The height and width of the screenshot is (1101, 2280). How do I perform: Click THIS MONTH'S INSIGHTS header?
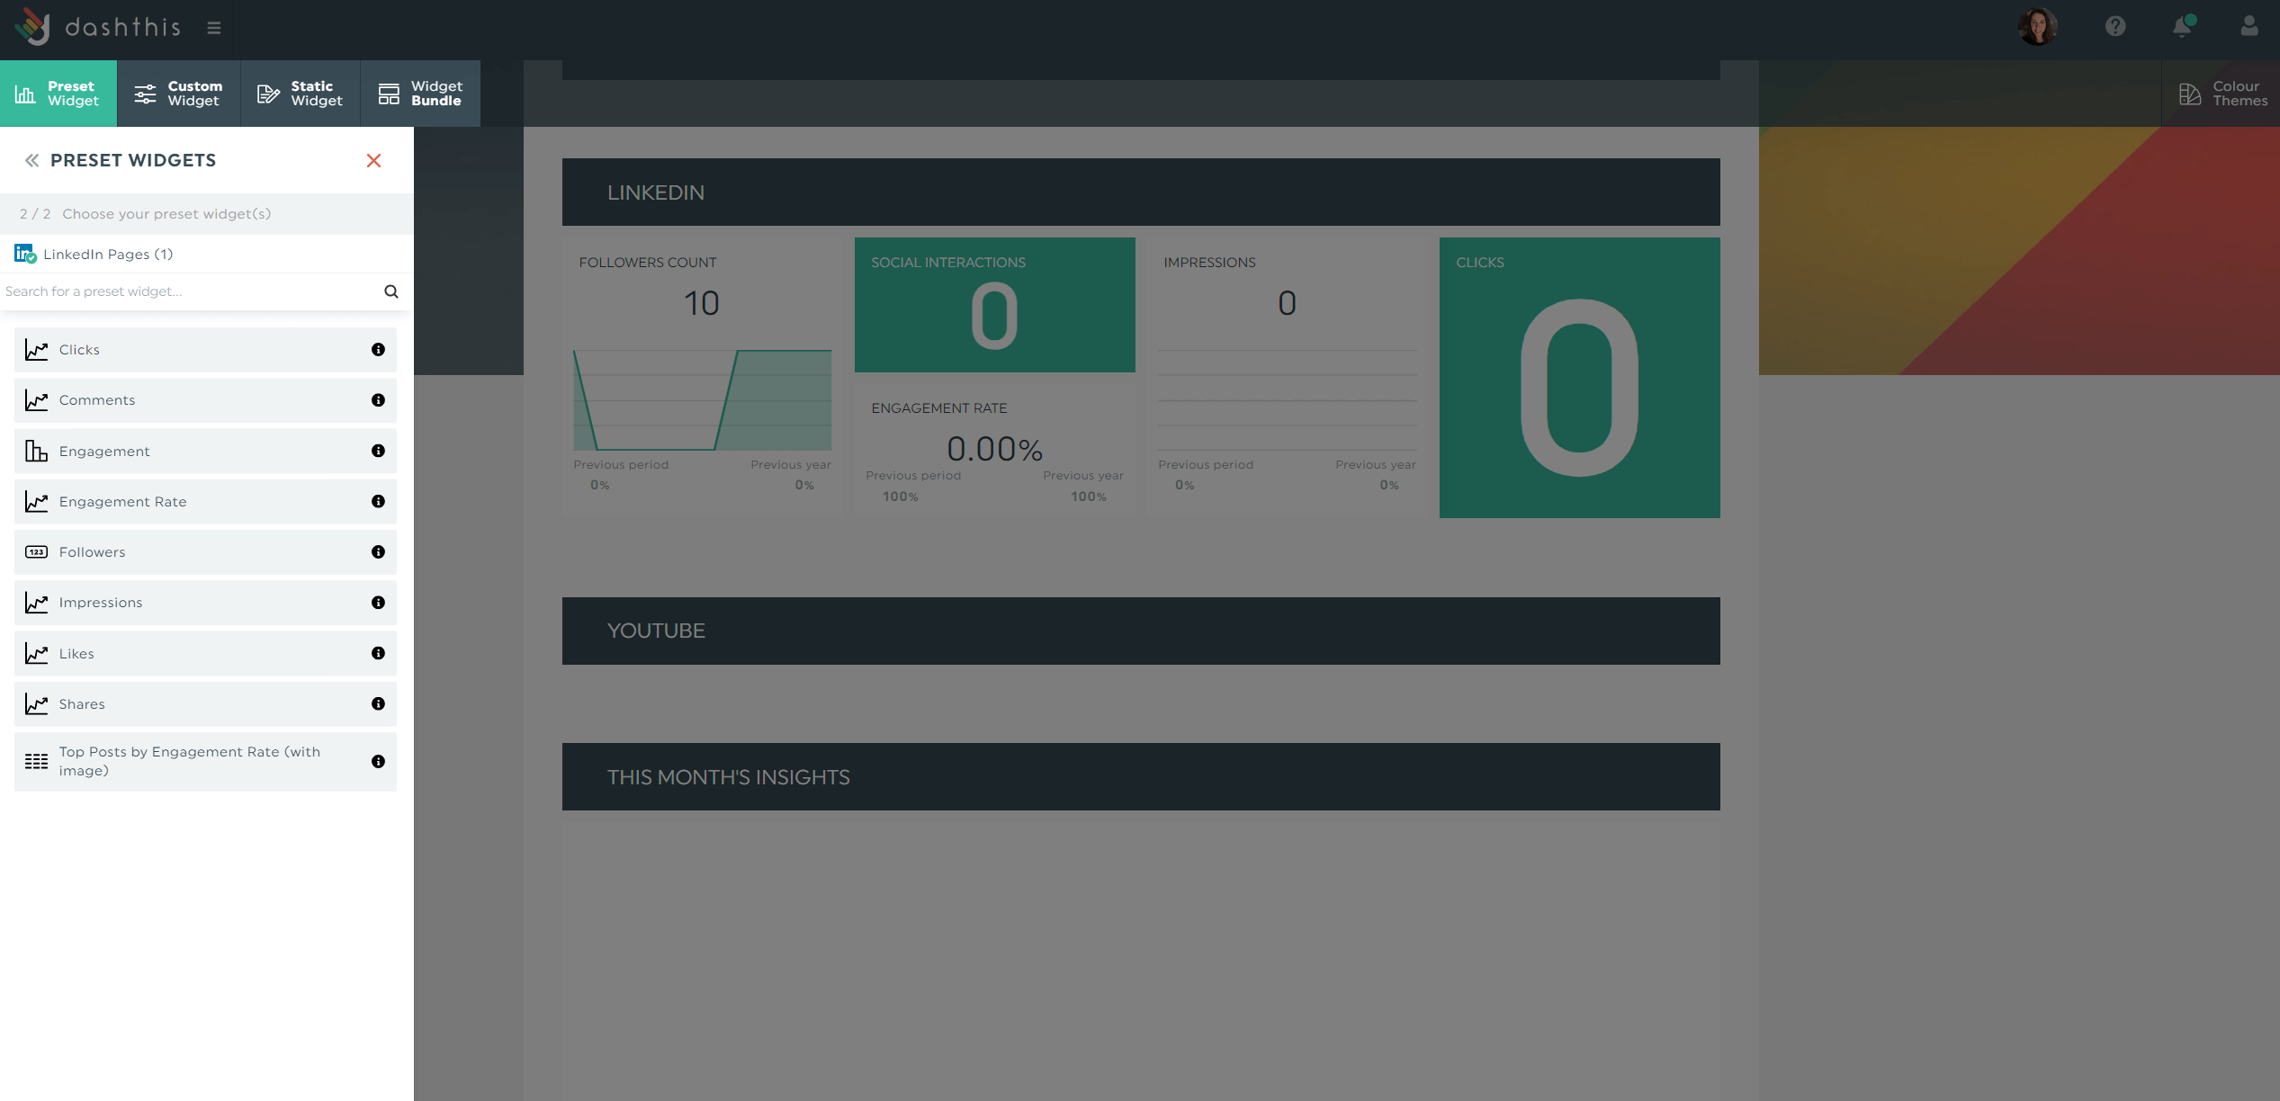point(1141,777)
